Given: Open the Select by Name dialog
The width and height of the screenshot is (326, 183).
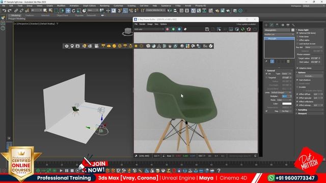Looking at the screenshot, I should click(x=50, y=11).
